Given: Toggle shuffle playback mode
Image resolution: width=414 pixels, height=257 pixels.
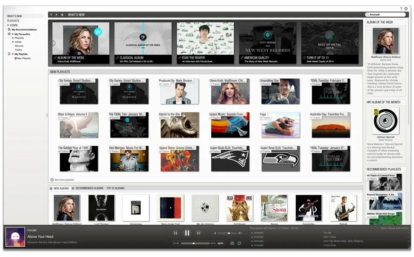Looking at the screenshot, I should [x=232, y=243].
